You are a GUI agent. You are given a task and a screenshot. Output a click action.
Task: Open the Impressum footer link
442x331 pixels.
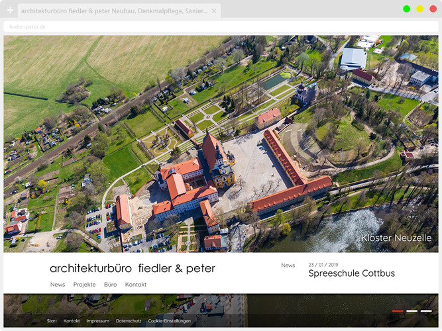(x=97, y=321)
